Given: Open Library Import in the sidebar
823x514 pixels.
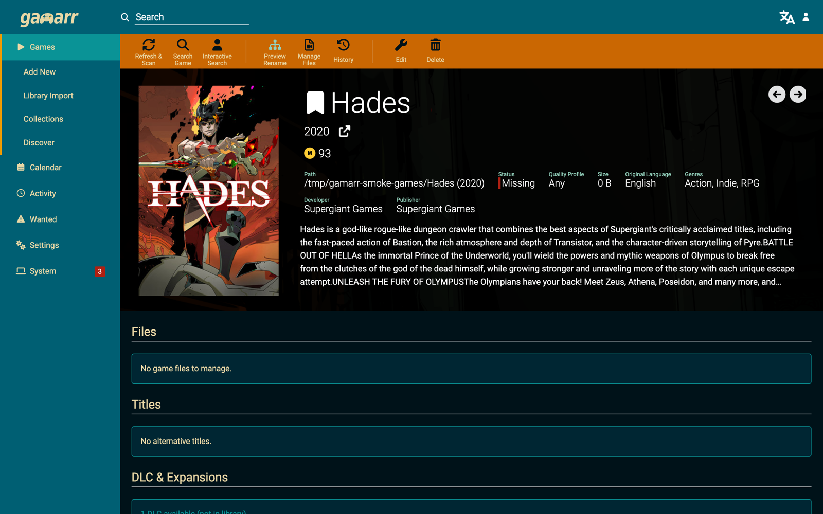Looking at the screenshot, I should pyautogui.click(x=61, y=96).
